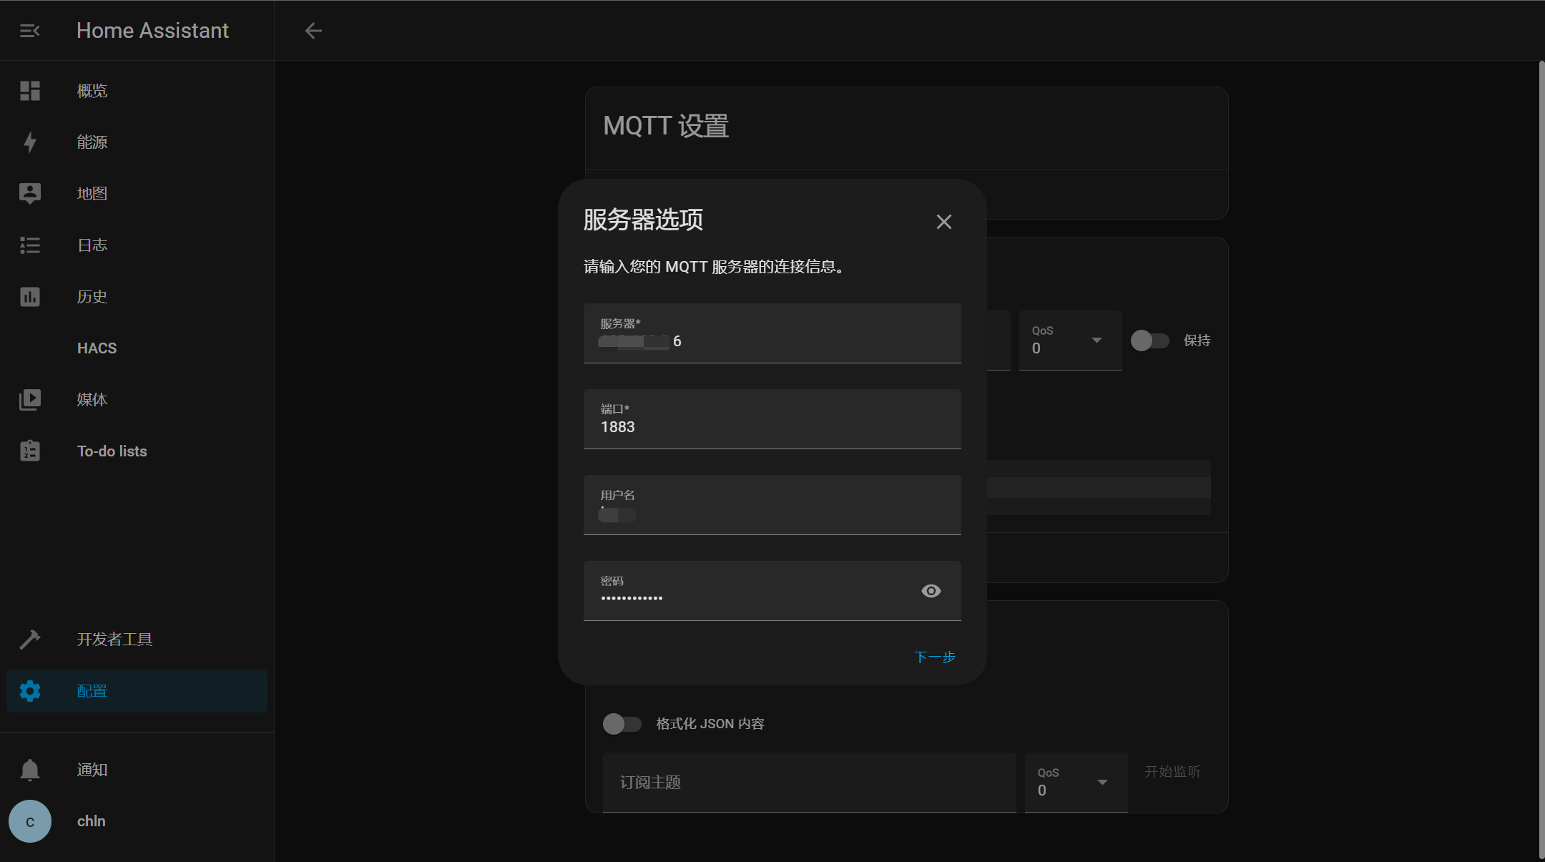This screenshot has width=1545, height=862.
Task: Select 概览 in the sidebar
Action: tap(92, 91)
